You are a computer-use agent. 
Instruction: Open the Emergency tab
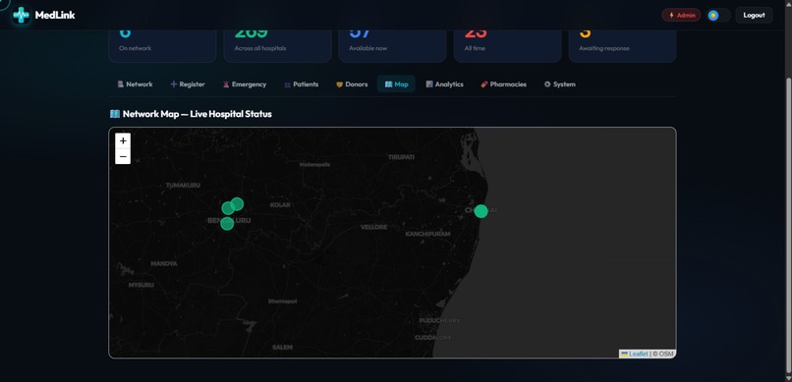(x=245, y=84)
